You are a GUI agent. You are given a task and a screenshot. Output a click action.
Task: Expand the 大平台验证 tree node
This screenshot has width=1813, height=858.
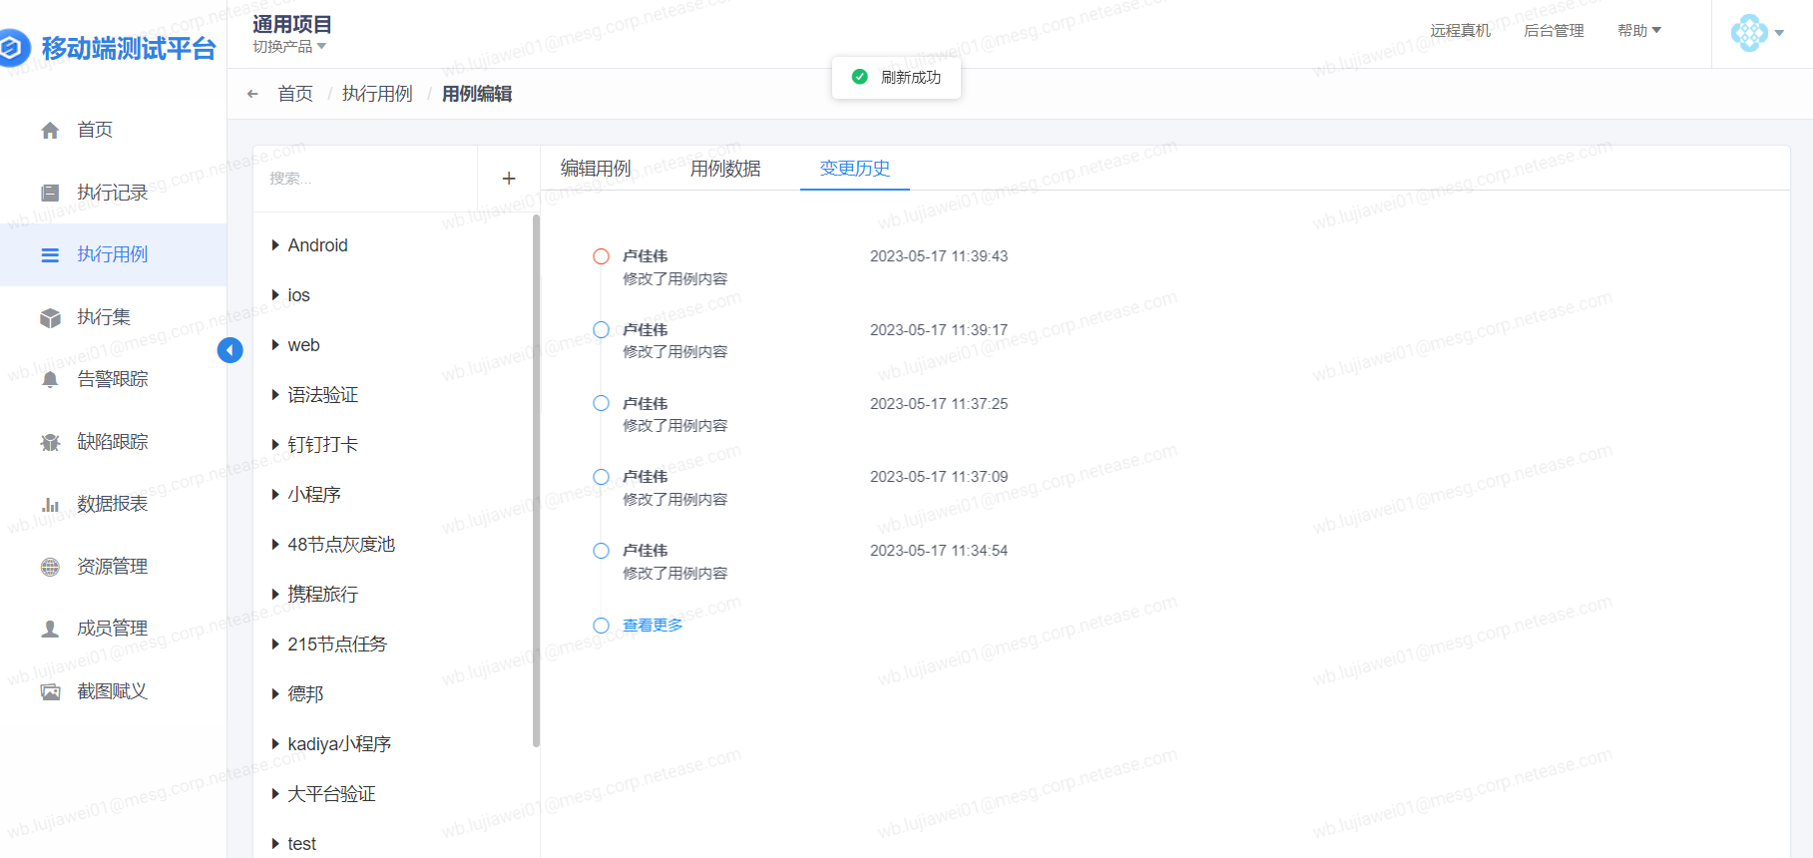275,794
